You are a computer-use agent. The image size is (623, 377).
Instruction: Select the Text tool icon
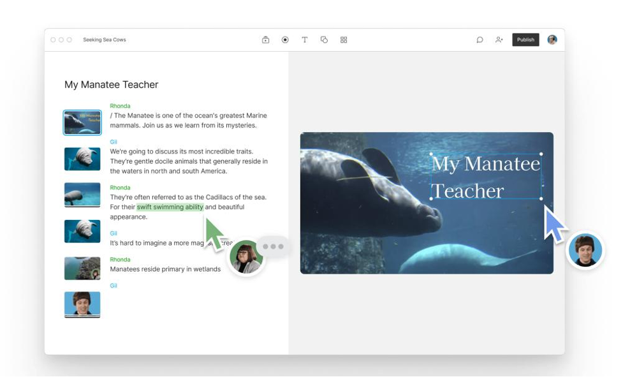[x=305, y=40]
